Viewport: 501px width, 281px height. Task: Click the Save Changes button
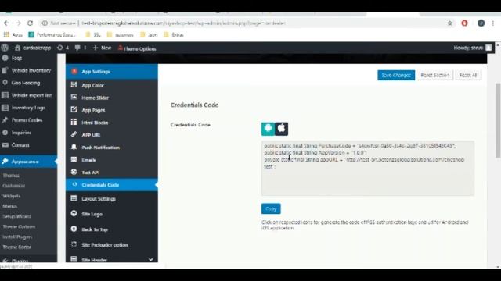396,75
